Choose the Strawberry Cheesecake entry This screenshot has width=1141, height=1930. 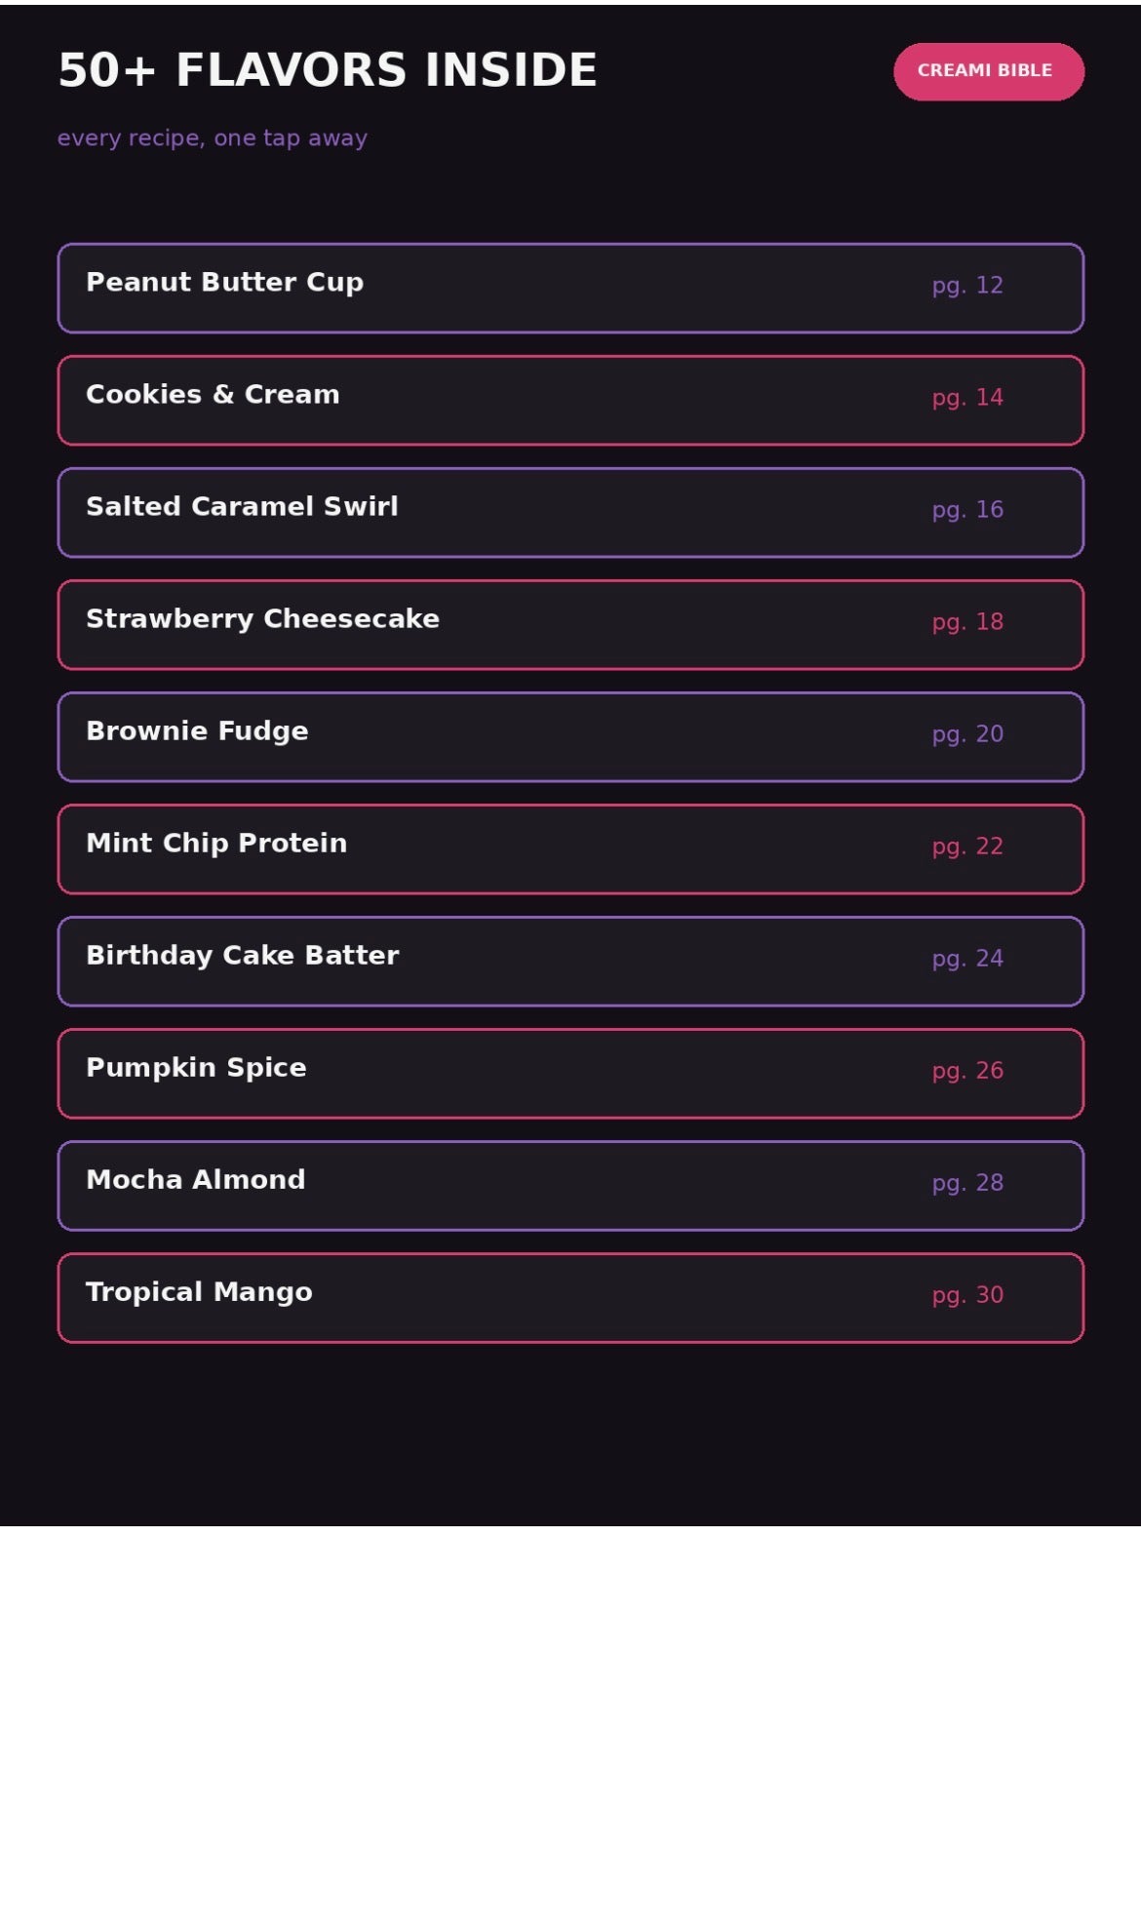coord(570,624)
